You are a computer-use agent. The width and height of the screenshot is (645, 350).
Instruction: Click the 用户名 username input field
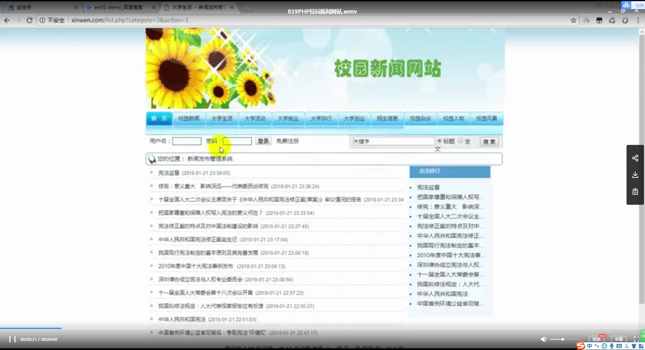click(x=187, y=141)
